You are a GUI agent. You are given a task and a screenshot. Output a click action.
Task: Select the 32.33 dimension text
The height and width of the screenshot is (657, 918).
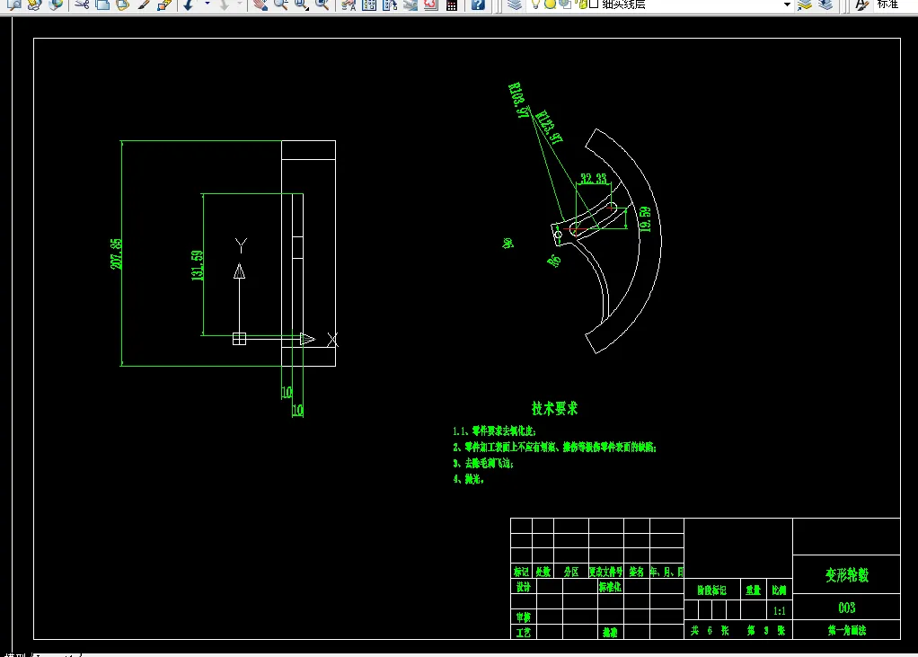[x=593, y=178]
